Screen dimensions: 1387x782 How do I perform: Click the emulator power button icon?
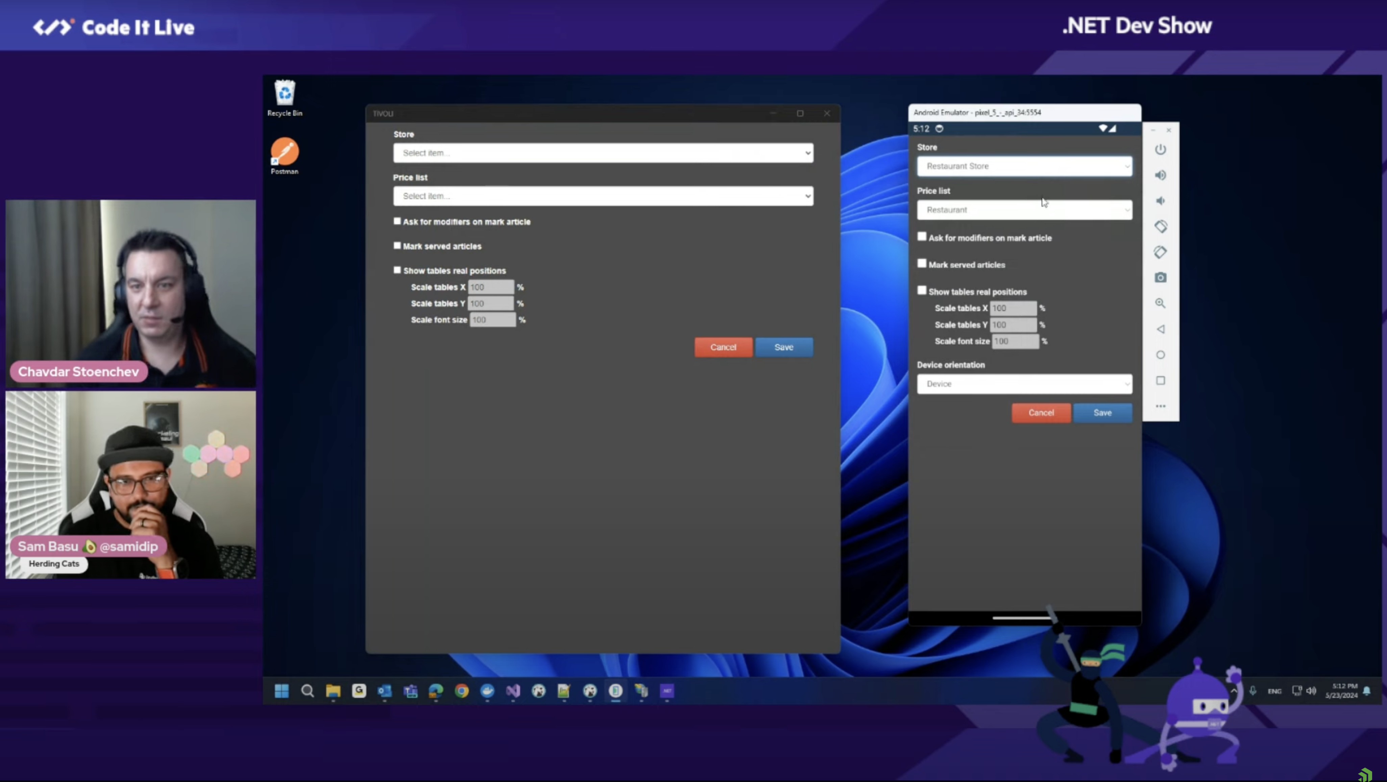coord(1160,149)
